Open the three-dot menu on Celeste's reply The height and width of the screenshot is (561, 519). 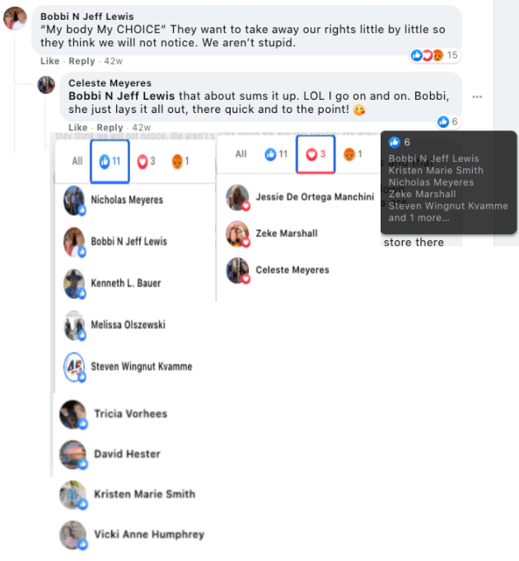point(477,97)
